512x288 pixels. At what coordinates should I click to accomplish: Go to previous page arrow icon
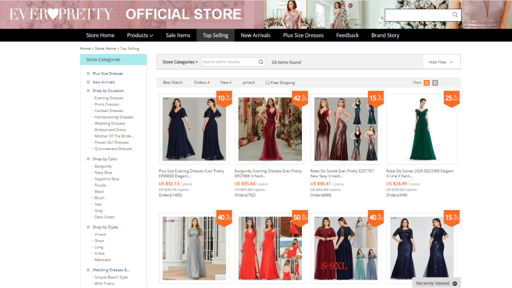pyautogui.click(x=443, y=83)
